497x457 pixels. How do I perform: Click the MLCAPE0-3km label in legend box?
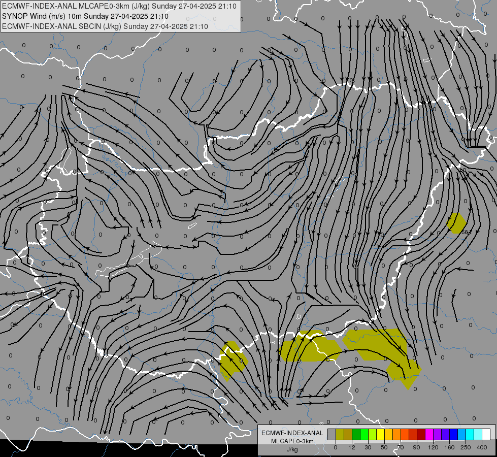pos(292,441)
